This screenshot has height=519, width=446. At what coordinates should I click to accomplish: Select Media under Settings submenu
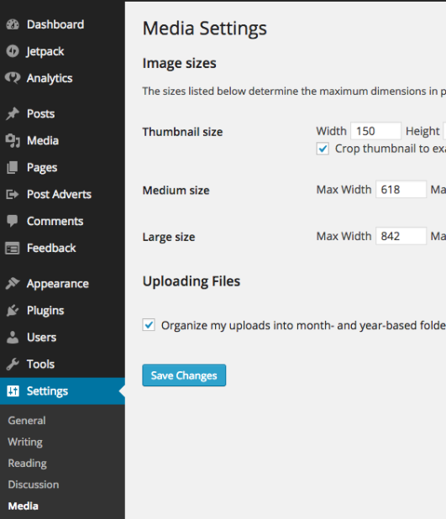point(24,506)
